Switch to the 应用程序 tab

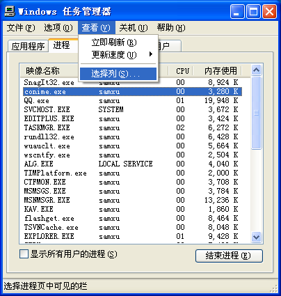tap(28, 46)
